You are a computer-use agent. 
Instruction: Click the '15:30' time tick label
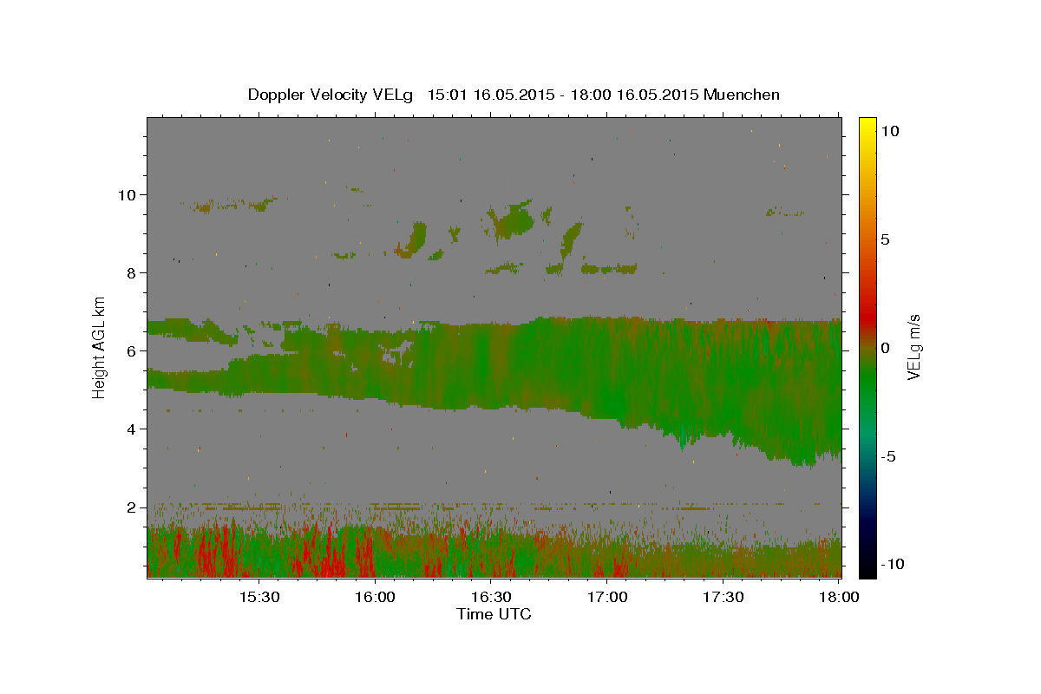coord(259,597)
